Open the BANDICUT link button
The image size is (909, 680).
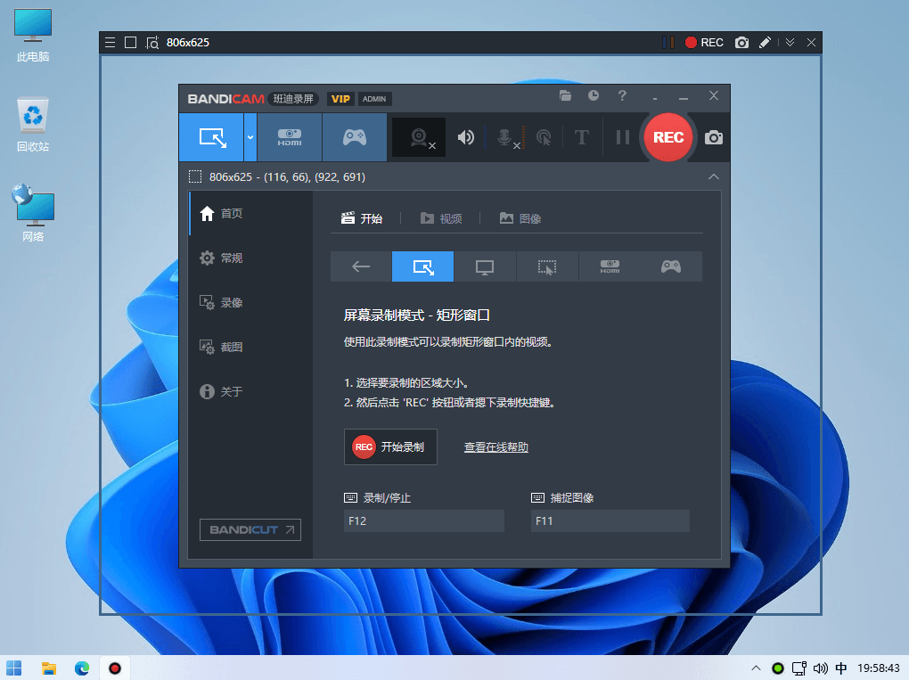[x=250, y=530]
